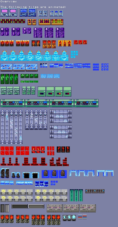Pick the small flames on red background
Image resolution: width=118 pixels, height=227 pixels.
(x=80, y=42)
